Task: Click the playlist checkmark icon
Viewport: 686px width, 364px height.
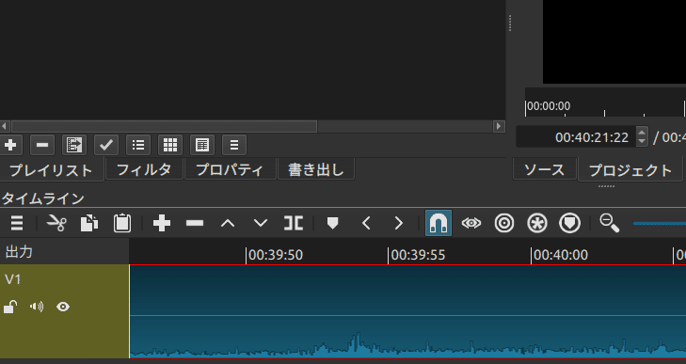Action: click(106, 145)
